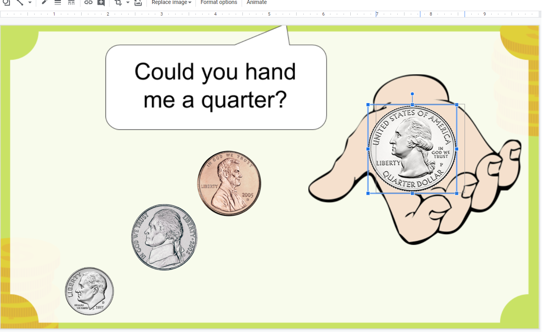Click the 'Could you hand me a quarter?' speech bubble
This screenshot has height=332, width=543.
coord(216,87)
